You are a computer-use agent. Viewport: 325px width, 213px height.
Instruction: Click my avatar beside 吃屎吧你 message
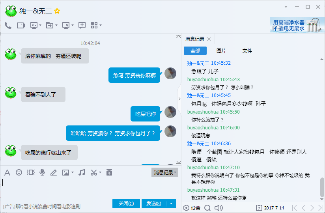click(170, 112)
